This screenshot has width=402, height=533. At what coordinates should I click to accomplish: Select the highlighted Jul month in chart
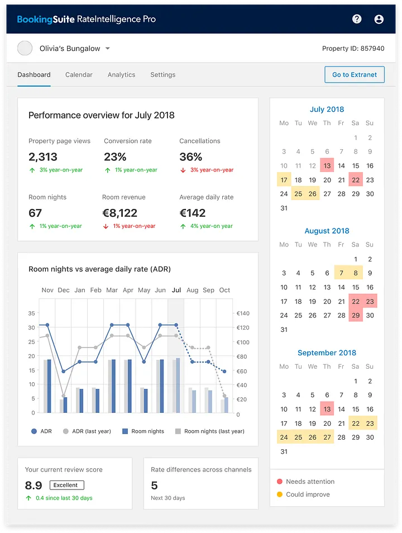click(x=176, y=290)
